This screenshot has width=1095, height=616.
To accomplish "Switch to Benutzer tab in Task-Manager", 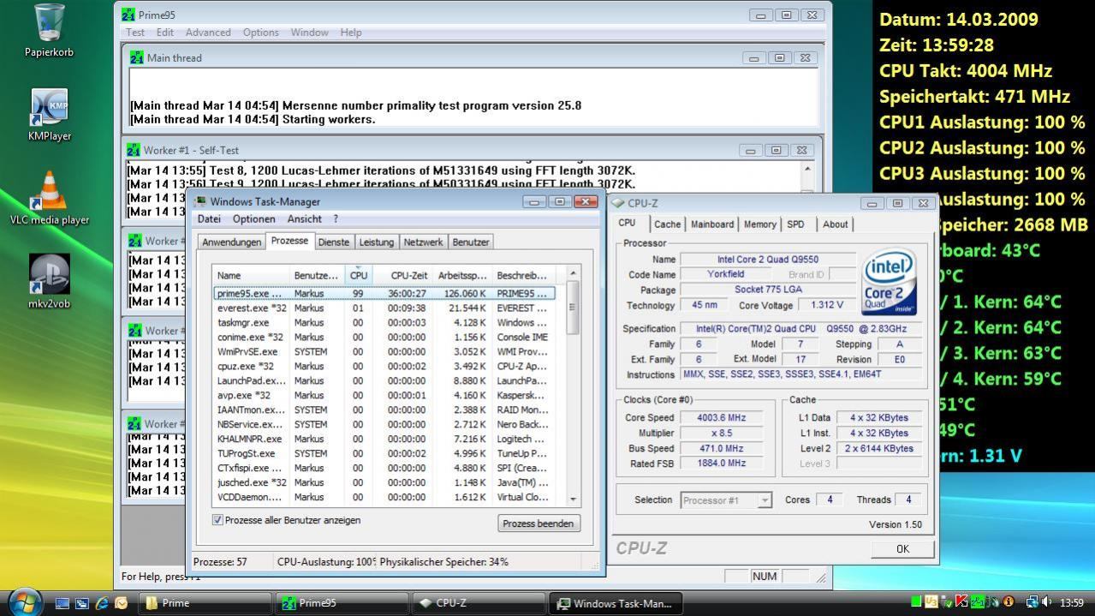I will click(470, 242).
